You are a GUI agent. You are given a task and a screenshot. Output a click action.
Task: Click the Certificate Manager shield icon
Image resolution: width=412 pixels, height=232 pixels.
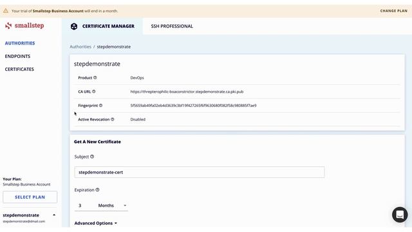pos(74,26)
